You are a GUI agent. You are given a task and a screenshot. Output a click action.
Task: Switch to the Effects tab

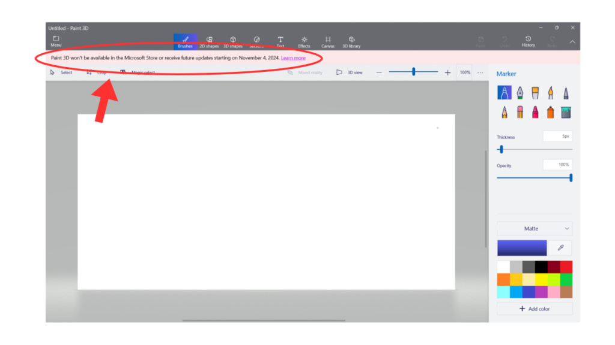(304, 42)
